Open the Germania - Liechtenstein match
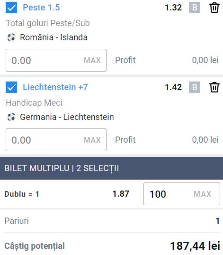Viewport: 223px width, 255px height. pos(67,117)
